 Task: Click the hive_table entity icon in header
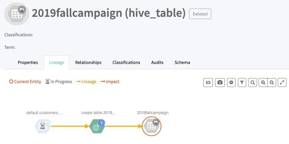tap(16, 14)
